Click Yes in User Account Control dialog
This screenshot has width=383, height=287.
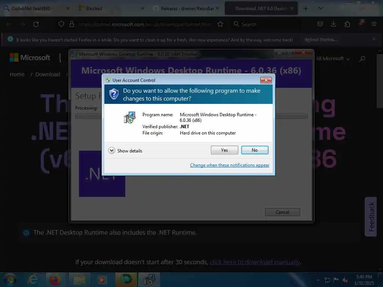point(224,150)
